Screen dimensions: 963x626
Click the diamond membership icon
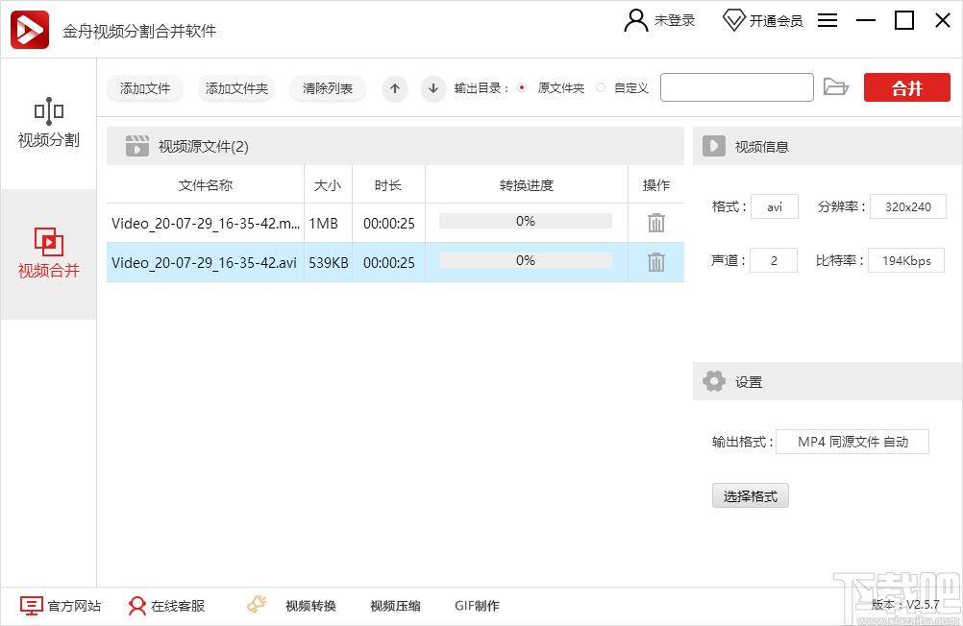[733, 20]
